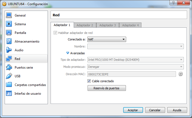
Task: Open the Carpetas compartidas folder icon
Action: pyautogui.click(x=9, y=85)
